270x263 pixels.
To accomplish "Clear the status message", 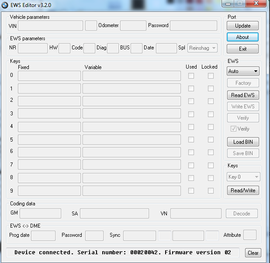I will [253, 253].
